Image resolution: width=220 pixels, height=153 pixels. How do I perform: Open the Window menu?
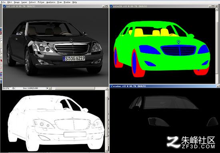(67, 2)
